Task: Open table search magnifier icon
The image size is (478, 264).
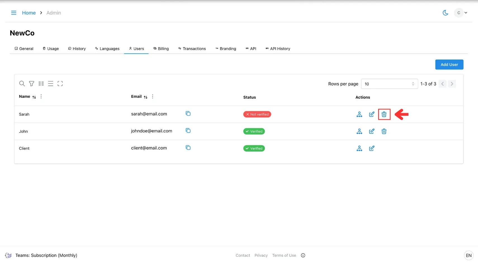Action: (22, 84)
